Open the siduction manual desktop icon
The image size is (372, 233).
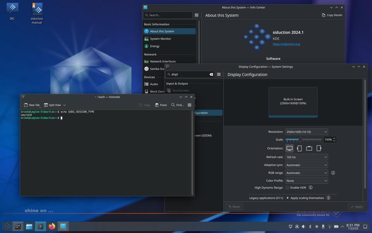click(x=37, y=13)
